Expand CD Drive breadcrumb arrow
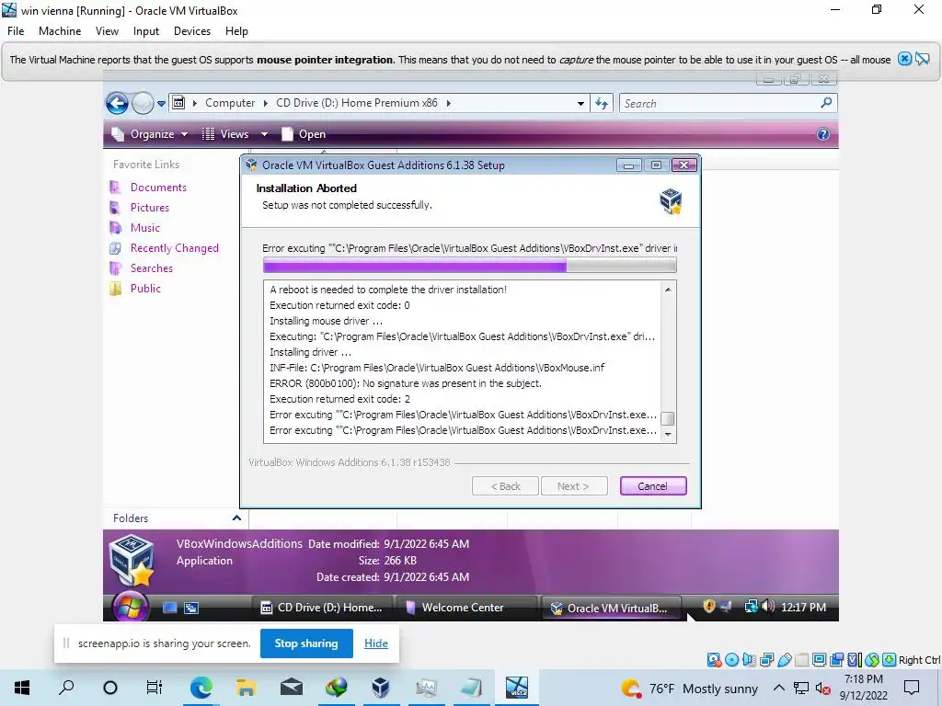Image resolution: width=942 pixels, height=706 pixels. [x=448, y=103]
